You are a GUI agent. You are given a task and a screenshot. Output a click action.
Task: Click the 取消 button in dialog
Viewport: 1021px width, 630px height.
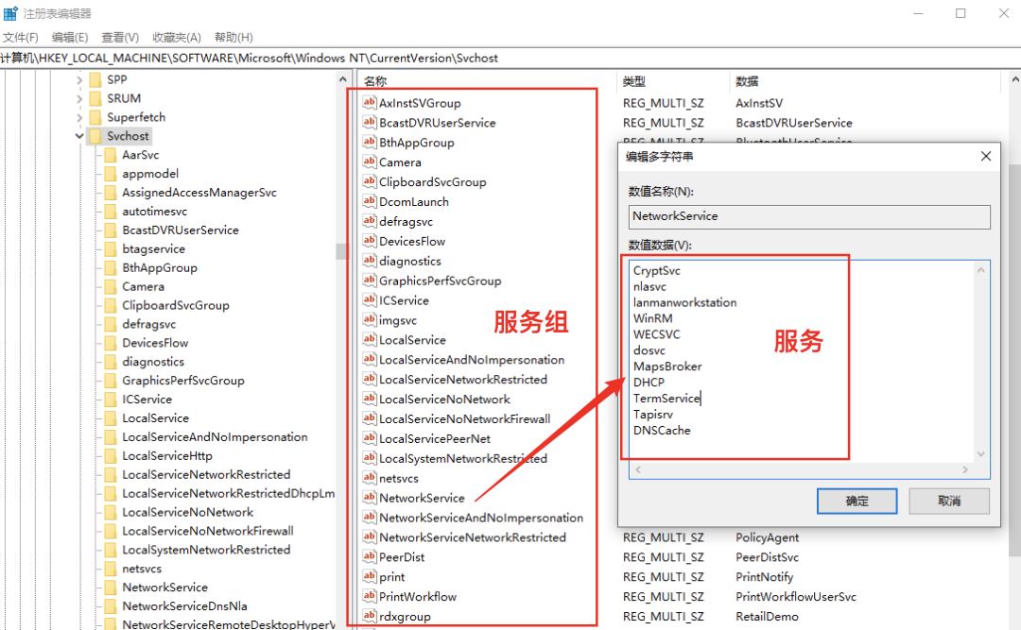click(x=949, y=501)
